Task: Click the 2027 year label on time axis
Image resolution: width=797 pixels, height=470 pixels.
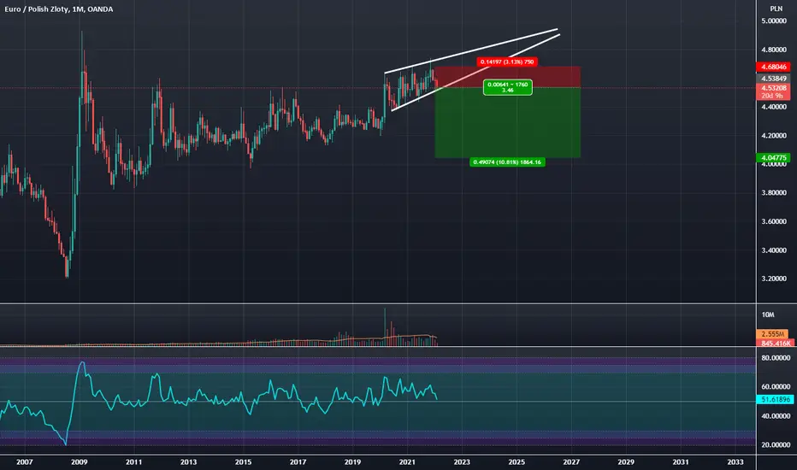Action: pos(571,461)
